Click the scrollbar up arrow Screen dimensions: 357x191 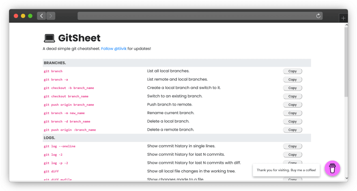(346, 25)
